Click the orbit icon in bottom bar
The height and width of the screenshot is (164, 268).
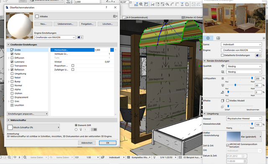(15, 157)
